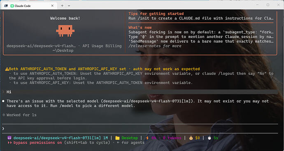Click the '$0' cost value
The height and width of the screenshot is (151, 284).
[x=198, y=138]
